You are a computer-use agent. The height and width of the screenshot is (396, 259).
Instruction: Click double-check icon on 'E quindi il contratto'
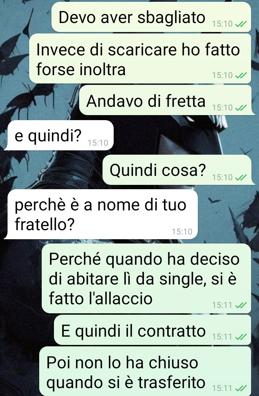click(x=241, y=337)
